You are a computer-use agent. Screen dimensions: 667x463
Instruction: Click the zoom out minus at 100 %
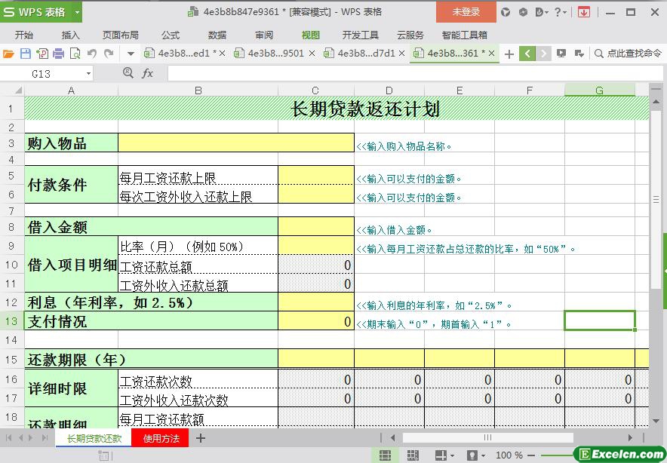pos(532,455)
